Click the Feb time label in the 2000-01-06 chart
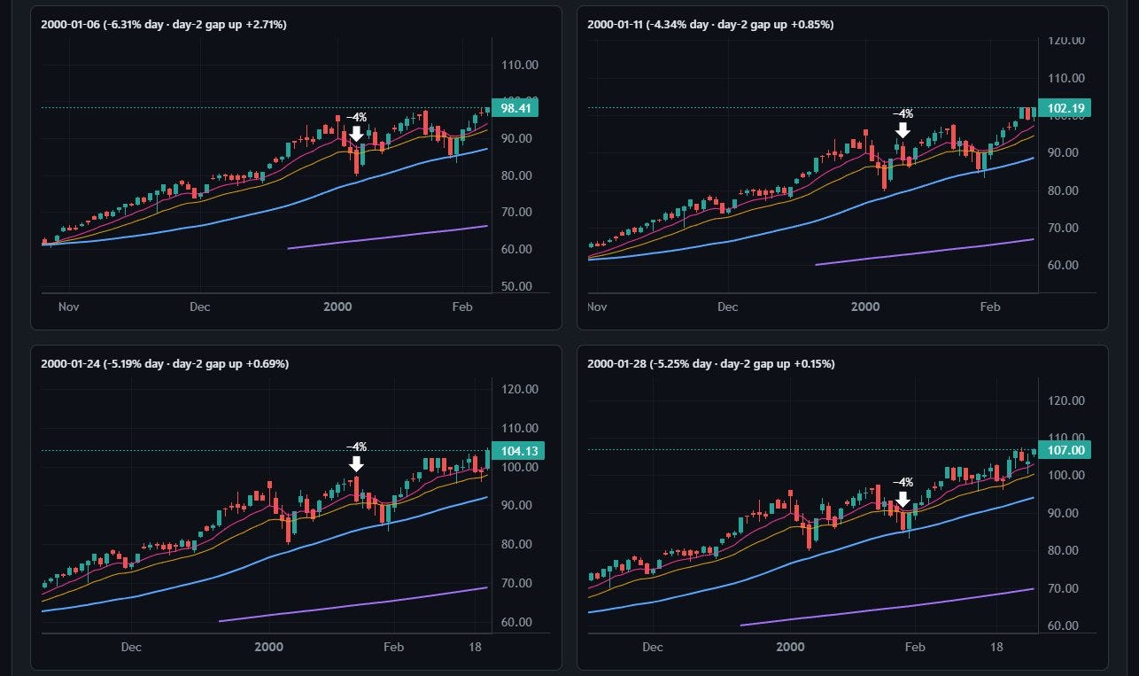Screen dimensions: 1139x676 [x=462, y=307]
